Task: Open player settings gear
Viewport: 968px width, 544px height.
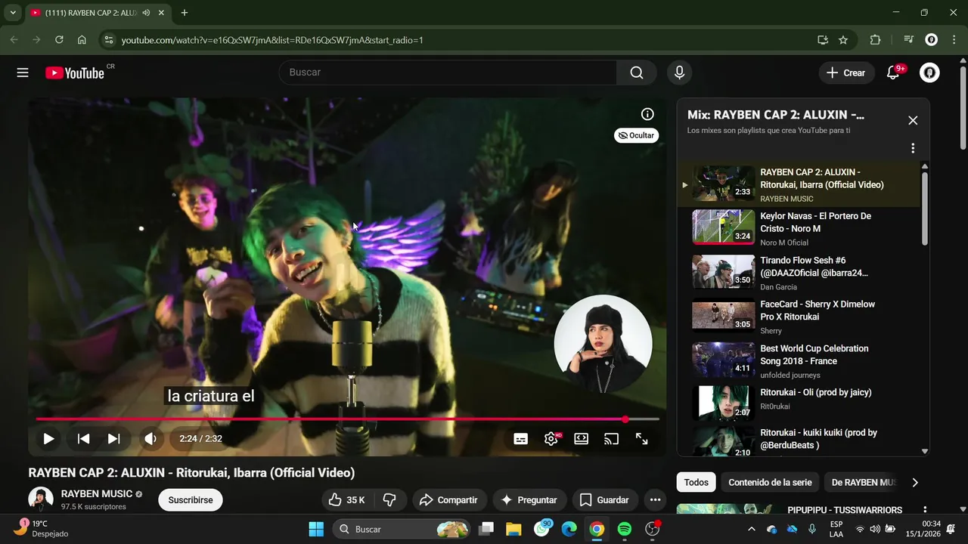Action: tap(551, 438)
